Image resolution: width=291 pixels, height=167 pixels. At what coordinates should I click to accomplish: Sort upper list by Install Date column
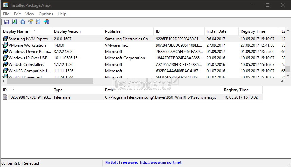pos(221,31)
